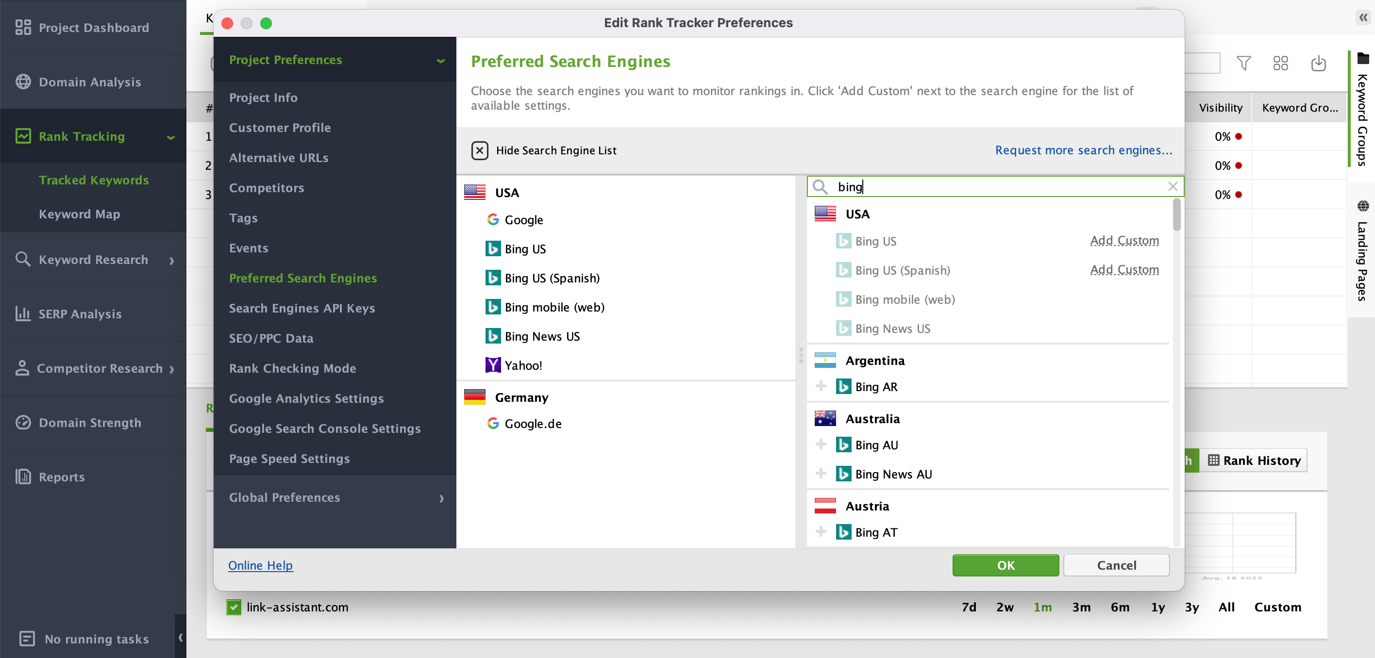Viewport: 1375px width, 658px height.
Task: Collapse right panel double-chevron icon
Action: [1363, 17]
